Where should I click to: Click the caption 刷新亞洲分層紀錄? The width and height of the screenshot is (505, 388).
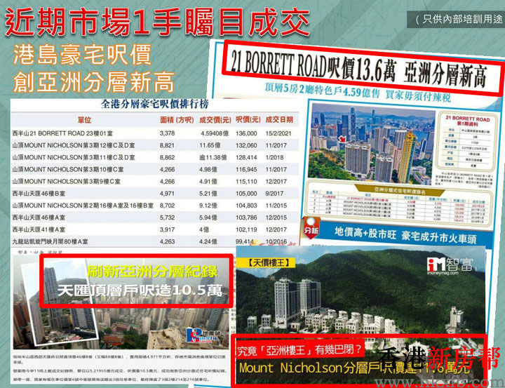(153, 272)
